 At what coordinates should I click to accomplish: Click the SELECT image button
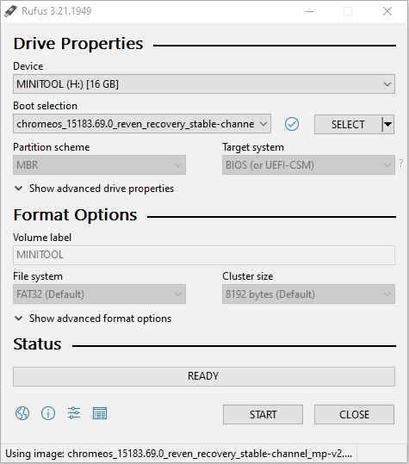[x=348, y=124]
